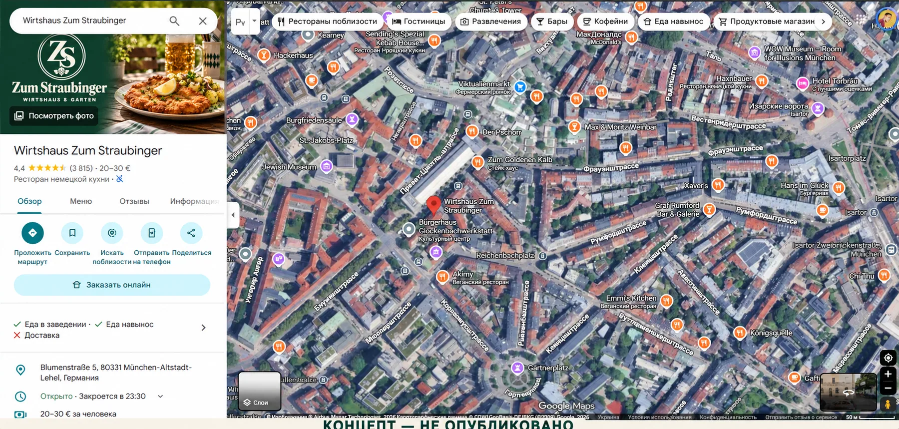The height and width of the screenshot is (429, 899).
Task: Open the Hotel Torbräu pink hotel pin
Action: point(803,83)
